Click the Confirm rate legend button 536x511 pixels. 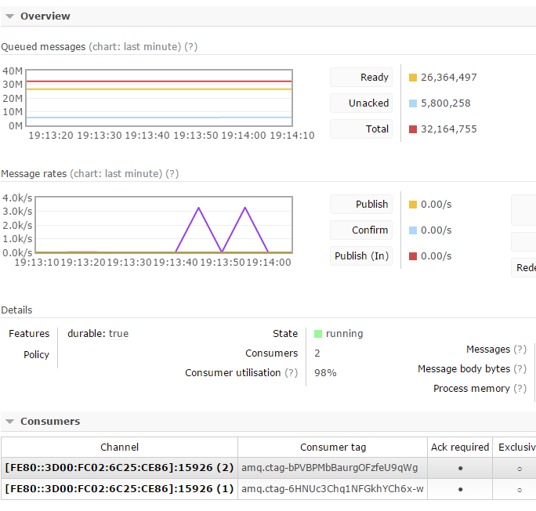(x=361, y=230)
